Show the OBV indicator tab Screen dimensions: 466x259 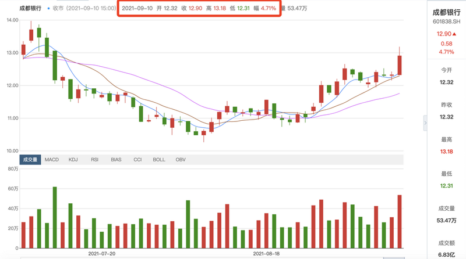click(181, 160)
